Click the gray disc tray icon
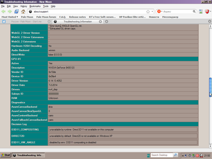The height and width of the screenshot is (159, 212). pyautogui.click(x=190, y=156)
